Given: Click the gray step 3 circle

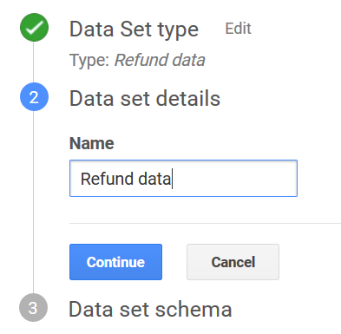Looking at the screenshot, I should pyautogui.click(x=33, y=308).
